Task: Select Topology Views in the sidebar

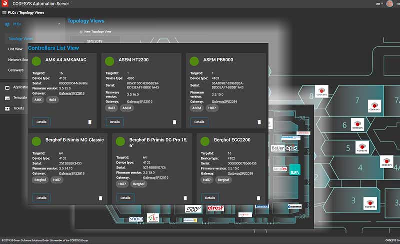Action: 21,38
